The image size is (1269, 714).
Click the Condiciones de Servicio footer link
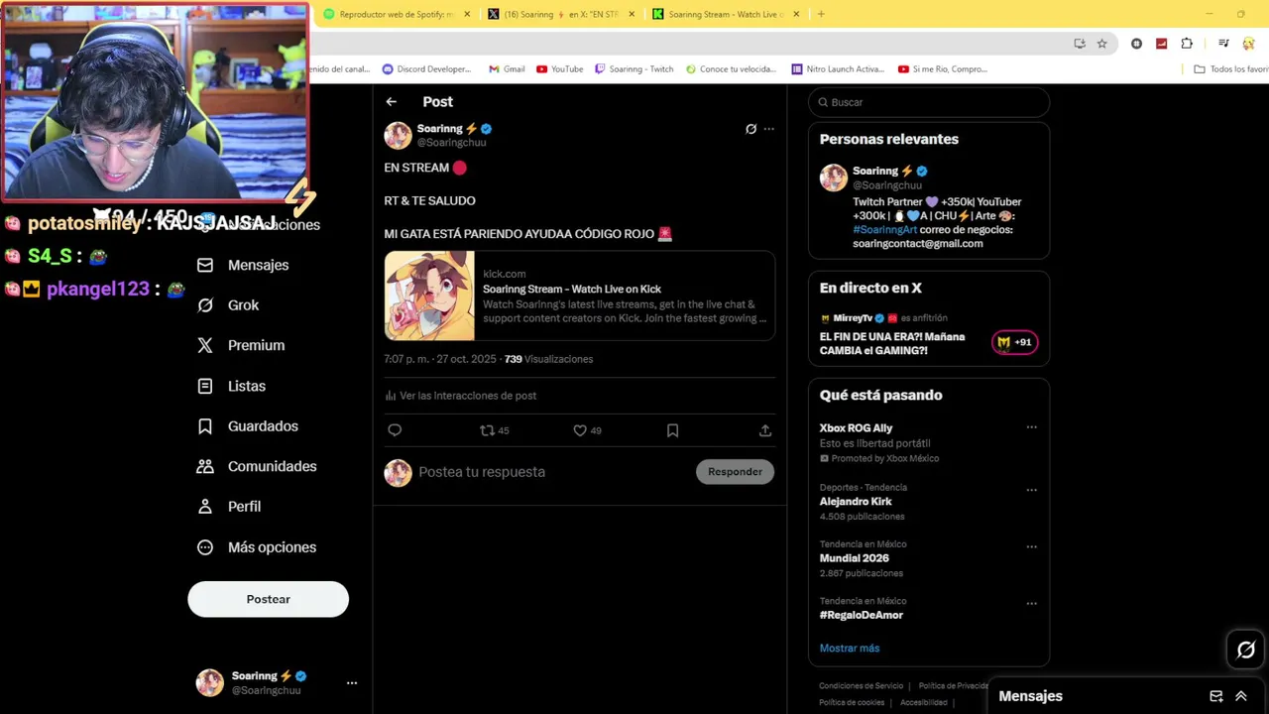click(861, 686)
